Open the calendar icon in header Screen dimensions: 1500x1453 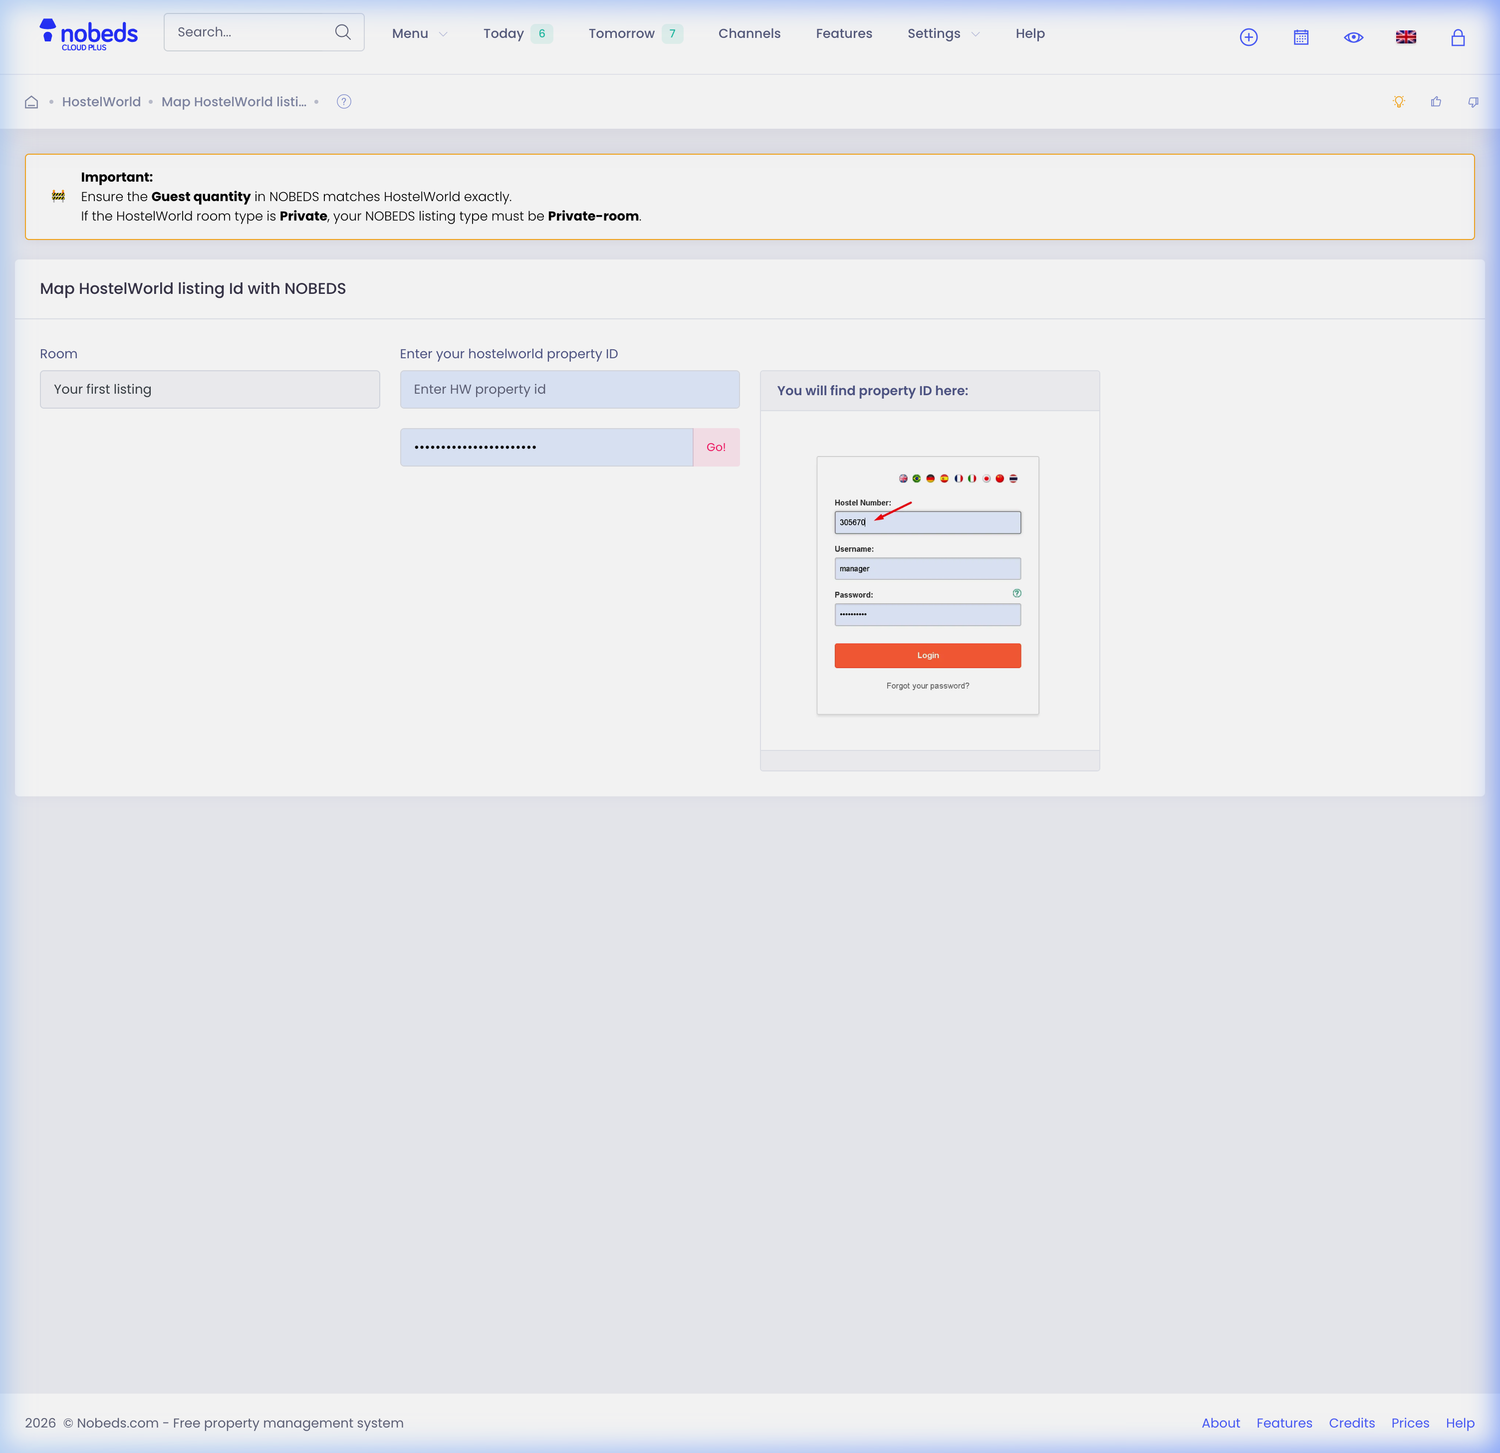pyautogui.click(x=1301, y=37)
